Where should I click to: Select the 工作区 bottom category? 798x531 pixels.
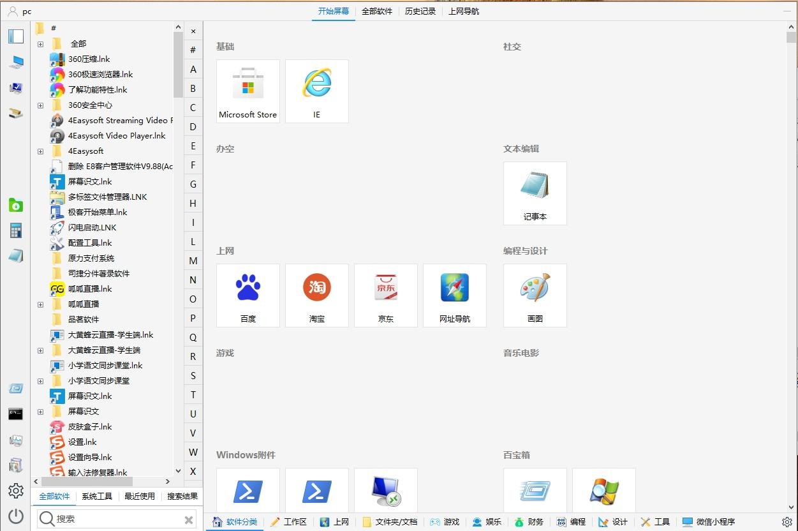pyautogui.click(x=288, y=521)
